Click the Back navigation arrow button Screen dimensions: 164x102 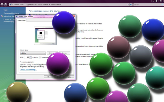click(2, 5)
